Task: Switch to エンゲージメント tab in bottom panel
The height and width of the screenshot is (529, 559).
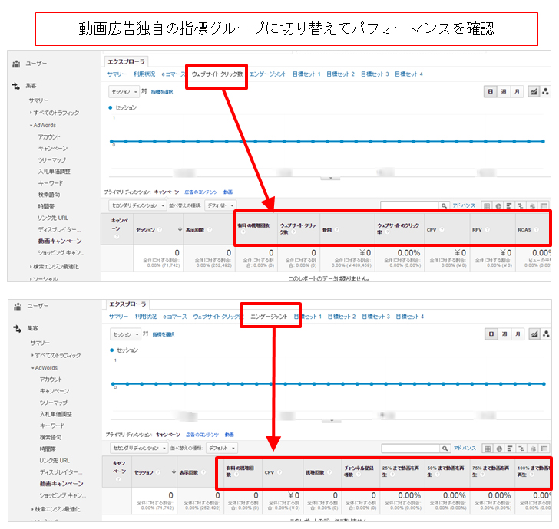Action: point(269,316)
